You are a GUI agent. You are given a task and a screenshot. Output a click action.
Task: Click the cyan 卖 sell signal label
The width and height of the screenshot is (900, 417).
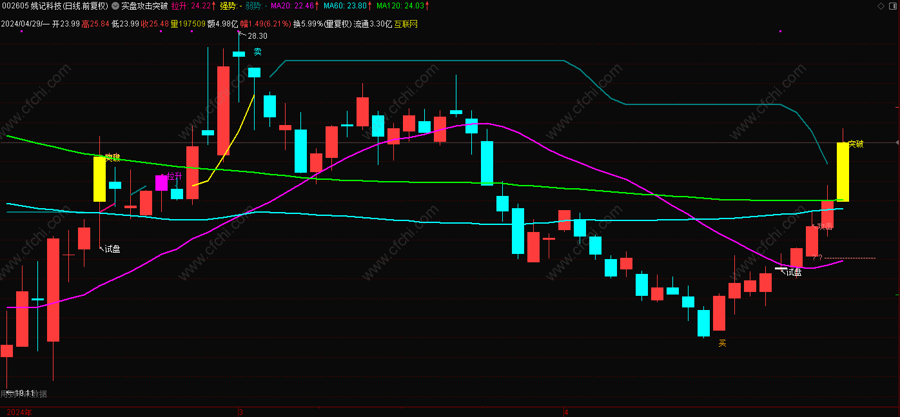click(x=257, y=52)
